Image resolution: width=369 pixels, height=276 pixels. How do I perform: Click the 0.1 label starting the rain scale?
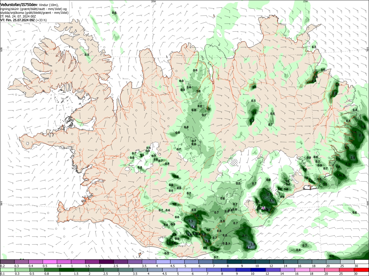pos(2,274)
